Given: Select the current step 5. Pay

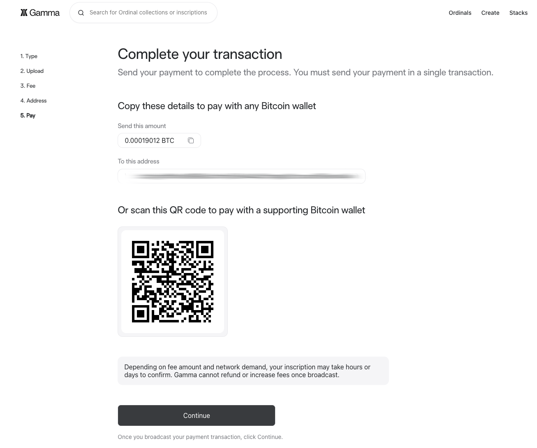Looking at the screenshot, I should click(28, 115).
